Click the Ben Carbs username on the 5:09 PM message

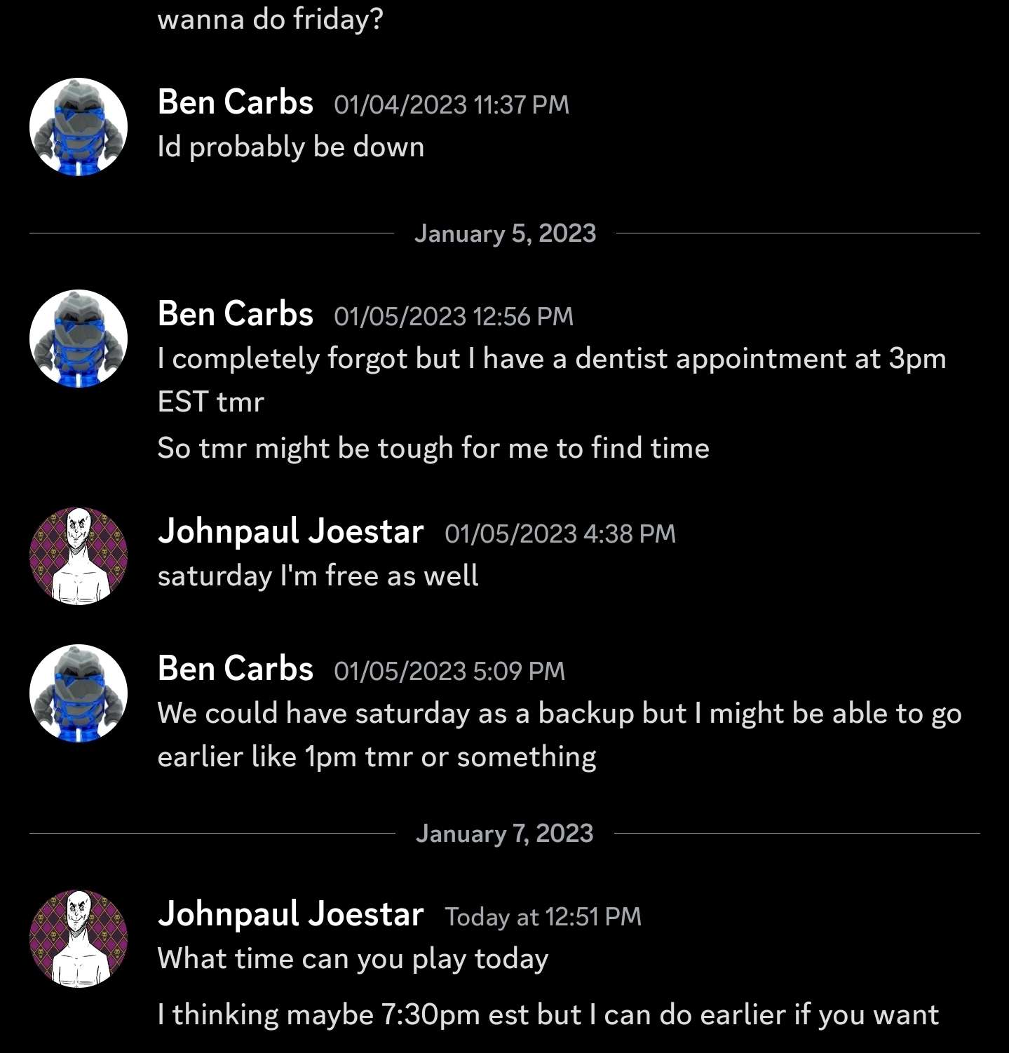pyautogui.click(x=236, y=669)
